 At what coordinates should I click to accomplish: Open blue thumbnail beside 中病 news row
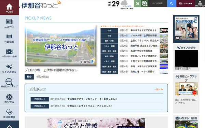coord(164,67)
